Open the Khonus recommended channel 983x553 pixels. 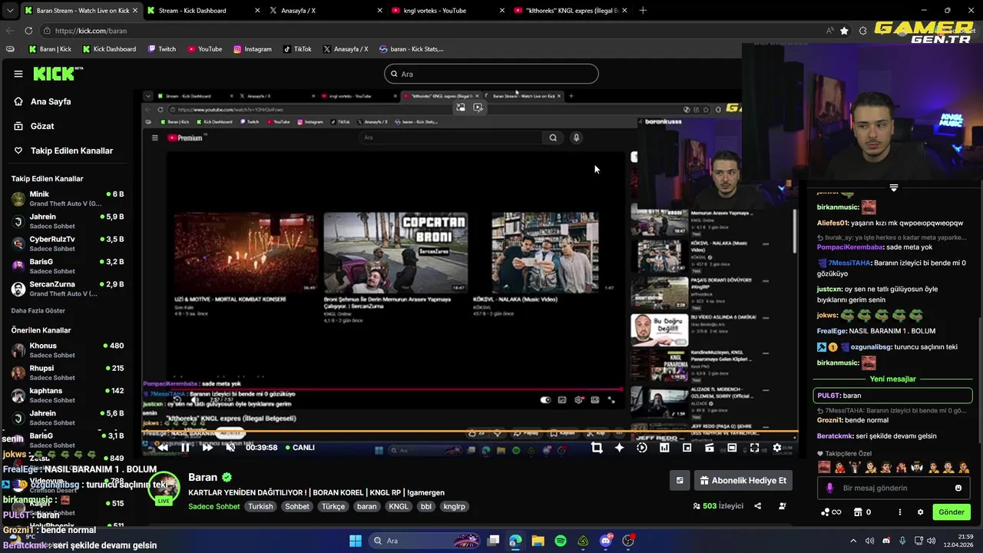pyautogui.click(x=68, y=350)
